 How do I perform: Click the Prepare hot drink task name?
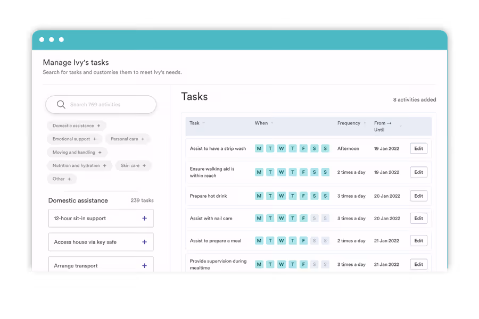pyautogui.click(x=208, y=196)
